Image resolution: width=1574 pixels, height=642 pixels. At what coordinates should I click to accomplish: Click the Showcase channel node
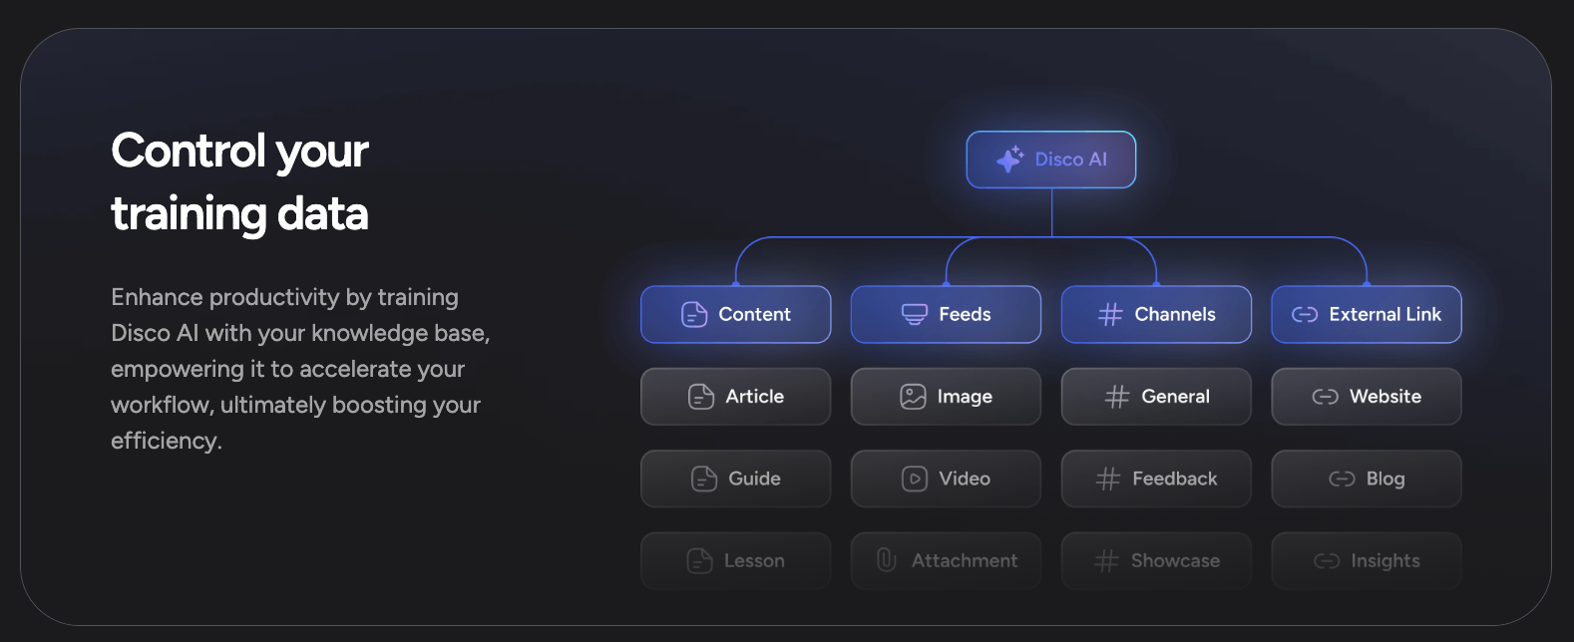pos(1156,560)
